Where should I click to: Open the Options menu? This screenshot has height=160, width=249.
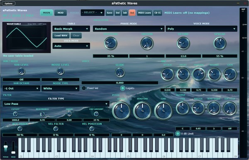(8, 3)
